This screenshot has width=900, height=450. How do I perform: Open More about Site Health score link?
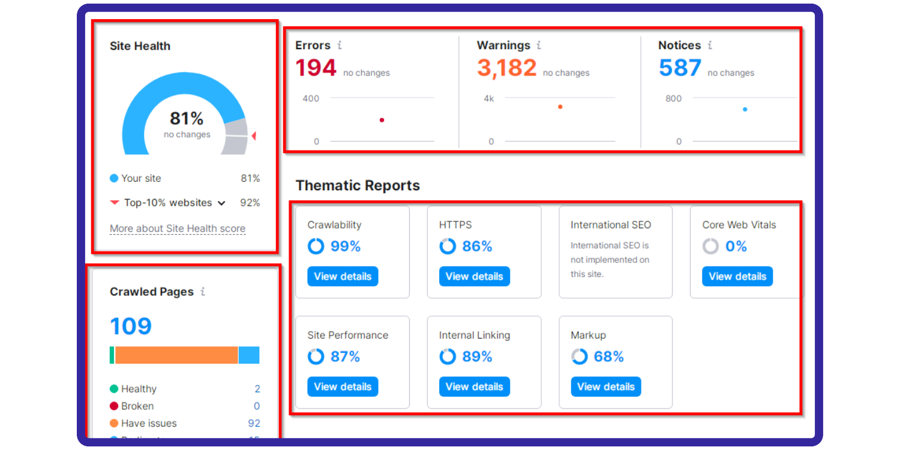(x=178, y=229)
